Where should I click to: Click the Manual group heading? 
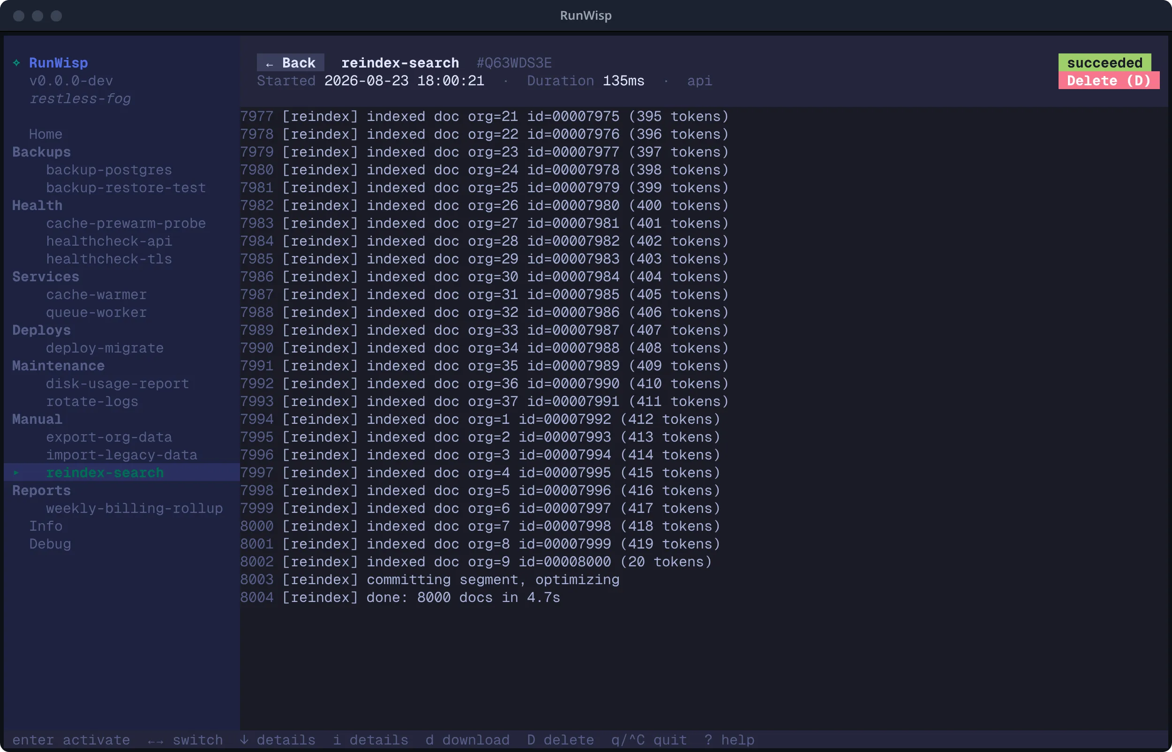point(37,419)
